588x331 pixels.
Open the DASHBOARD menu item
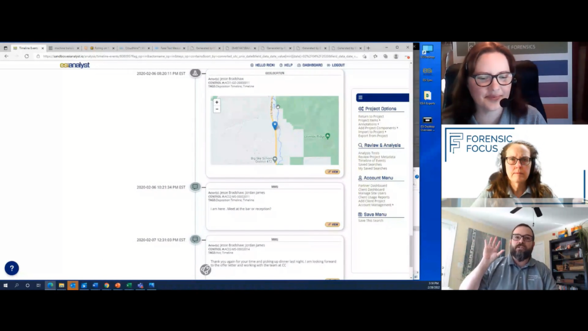(310, 66)
